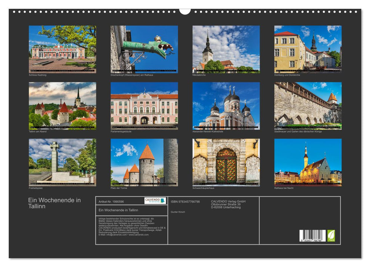Select the Tallinn am Abend caption

click(x=37, y=131)
